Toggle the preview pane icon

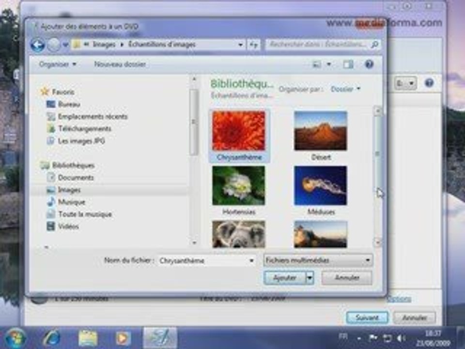click(348, 64)
